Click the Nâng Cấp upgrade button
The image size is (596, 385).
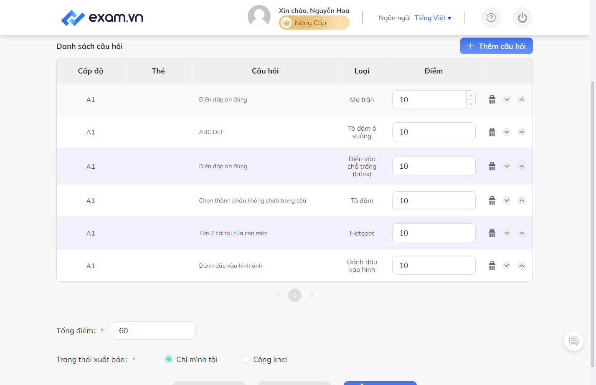(x=314, y=23)
